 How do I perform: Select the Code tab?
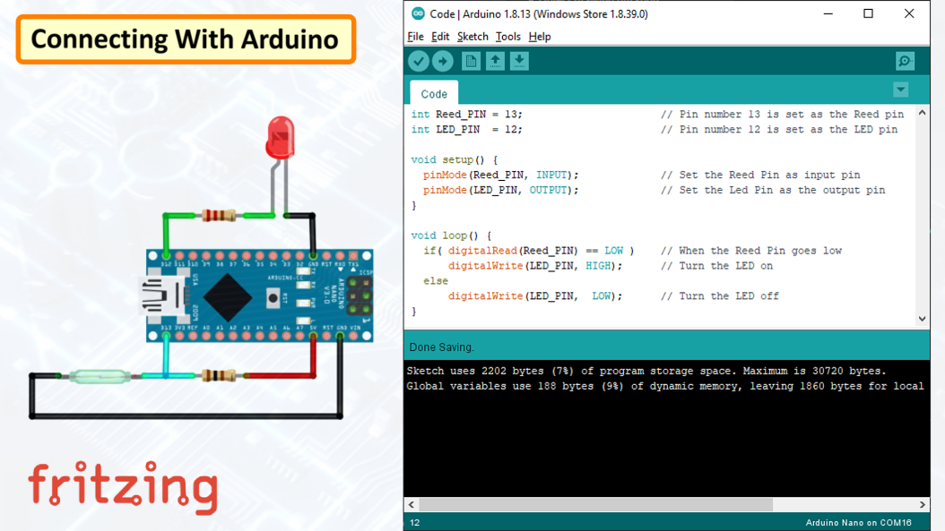pos(434,93)
